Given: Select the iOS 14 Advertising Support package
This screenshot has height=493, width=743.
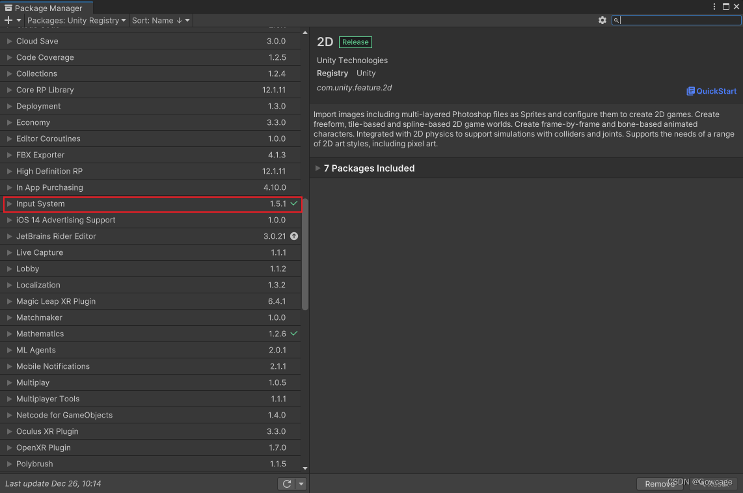Looking at the screenshot, I should (150, 220).
